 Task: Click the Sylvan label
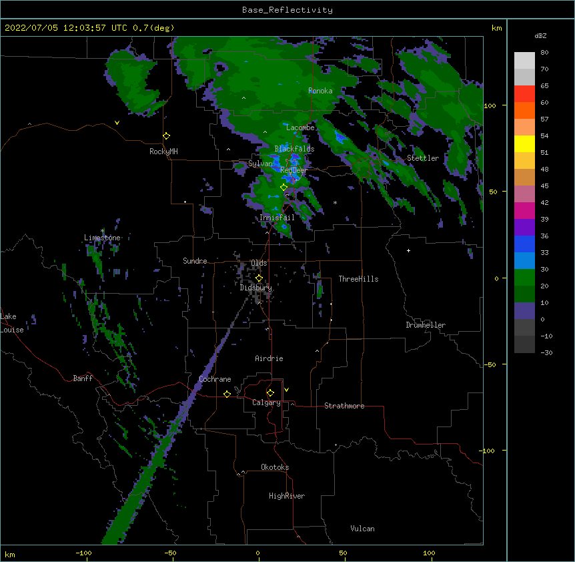(260, 164)
